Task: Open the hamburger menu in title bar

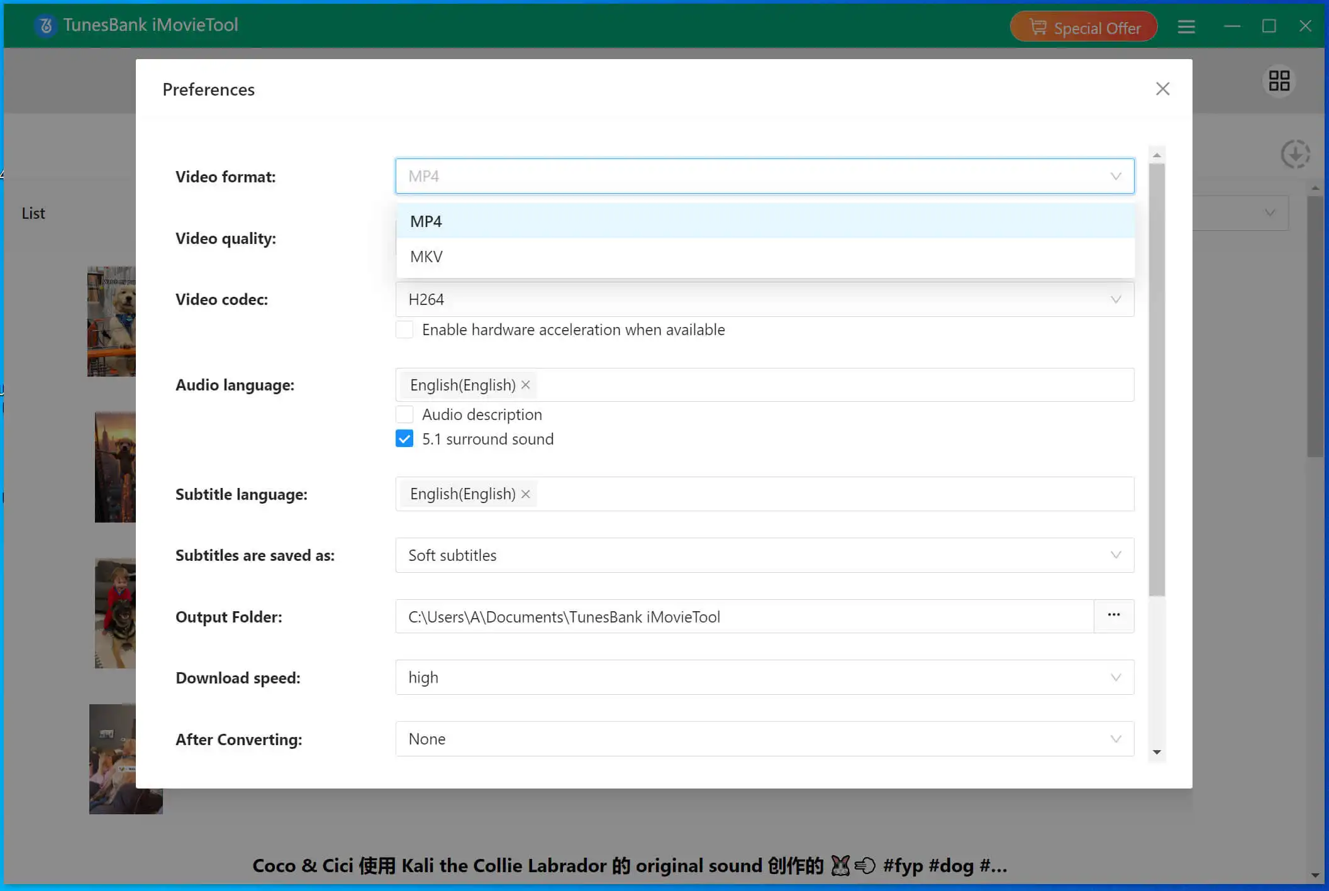Action: (1186, 26)
